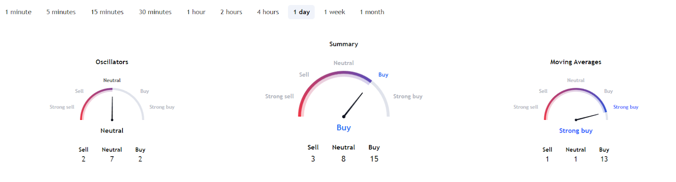Choose the 15 minutes interval tab

[x=107, y=12]
